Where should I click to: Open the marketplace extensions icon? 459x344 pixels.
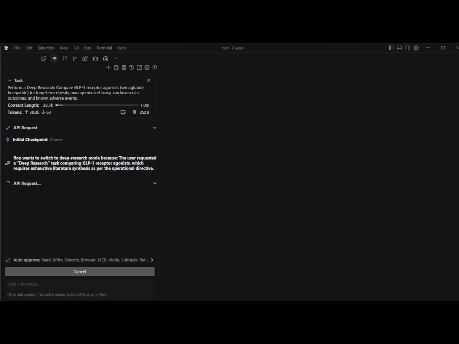85,58
